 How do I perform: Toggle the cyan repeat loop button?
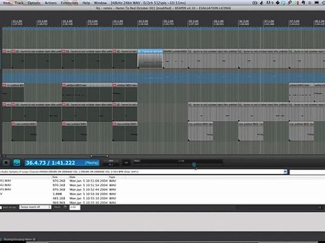point(17,163)
